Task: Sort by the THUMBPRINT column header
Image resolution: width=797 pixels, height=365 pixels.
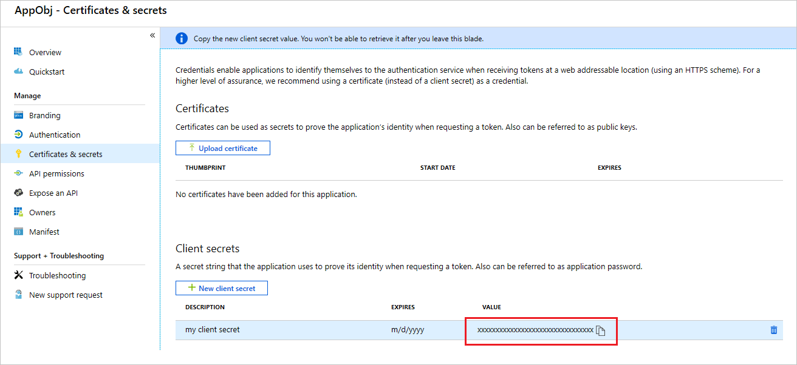Action: click(x=204, y=167)
